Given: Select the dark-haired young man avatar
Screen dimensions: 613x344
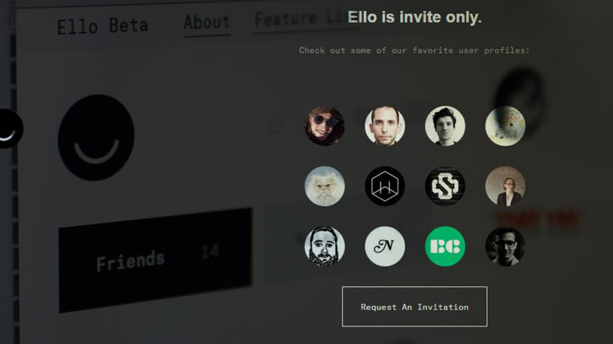Looking at the screenshot, I should pos(445,126).
